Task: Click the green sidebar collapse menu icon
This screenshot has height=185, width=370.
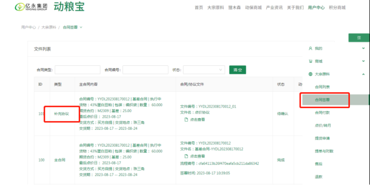Action: point(359,38)
